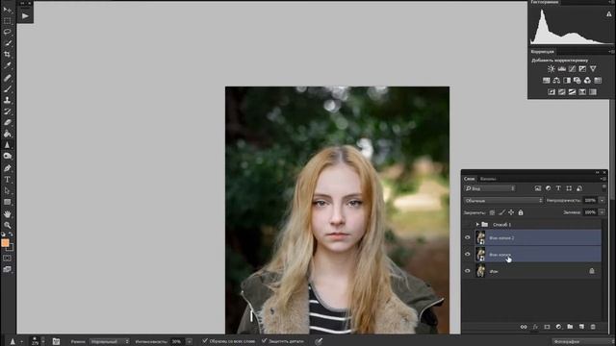Open the layer filter type dropdown
This screenshot has width=616, height=346.
(x=490, y=188)
